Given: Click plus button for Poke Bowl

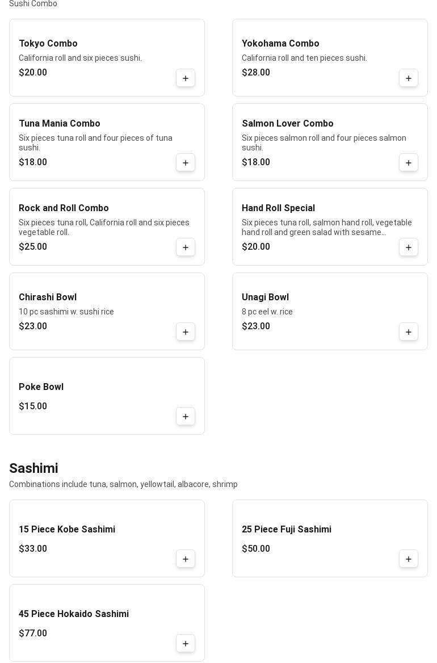Looking at the screenshot, I should (186, 417).
